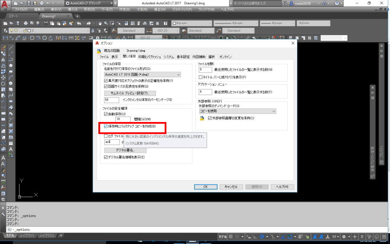Open the Xref demand load dropdown
Viewport: 390px width, 244px height.
(x=237, y=111)
